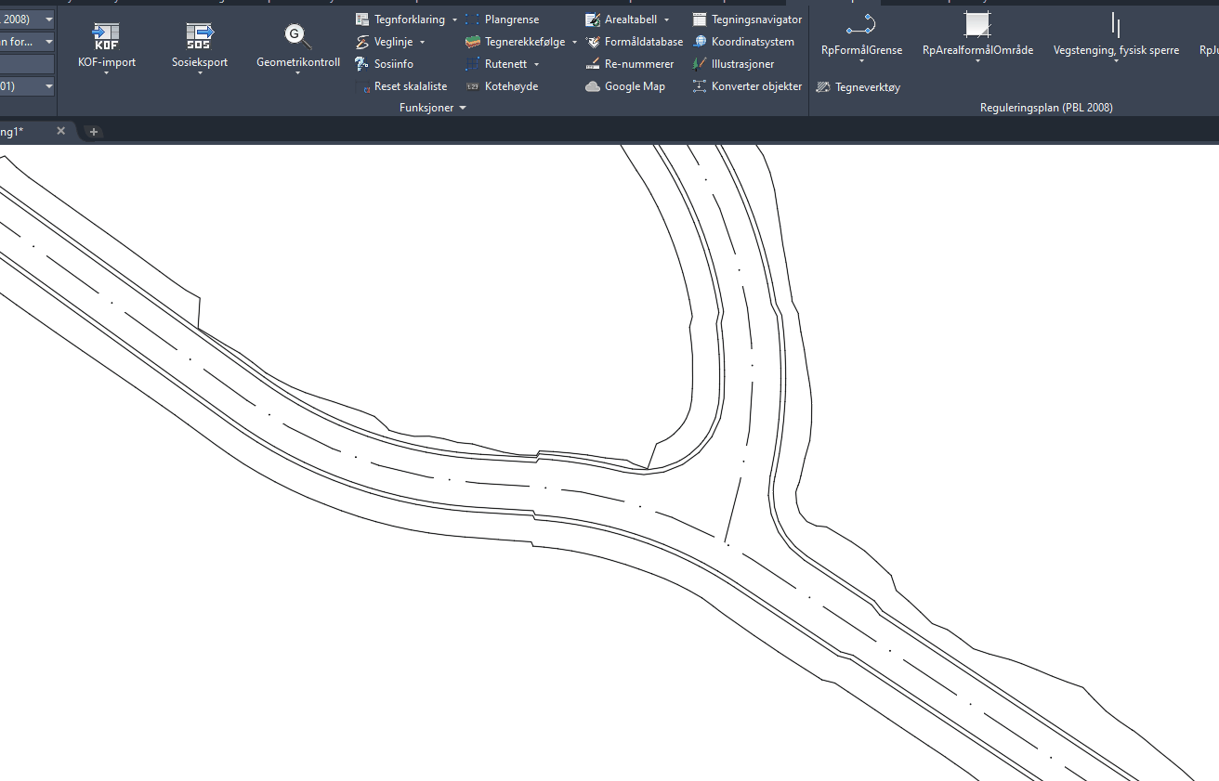The height and width of the screenshot is (781, 1219).
Task: Expand the Veglinje dropdown arrow
Action: point(422,42)
